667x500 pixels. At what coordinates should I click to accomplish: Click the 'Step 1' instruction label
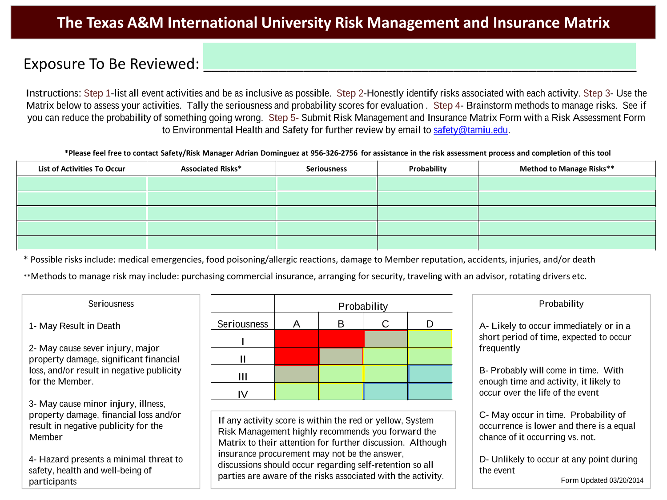[x=97, y=93]
